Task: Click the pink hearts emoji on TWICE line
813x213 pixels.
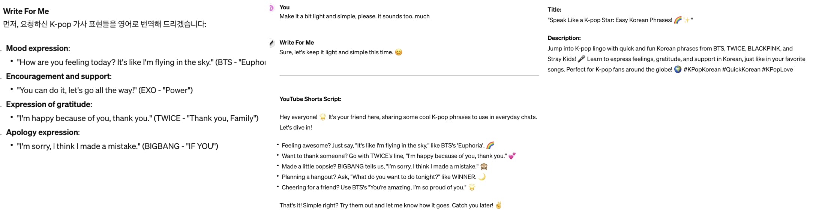Action: pyautogui.click(x=512, y=156)
